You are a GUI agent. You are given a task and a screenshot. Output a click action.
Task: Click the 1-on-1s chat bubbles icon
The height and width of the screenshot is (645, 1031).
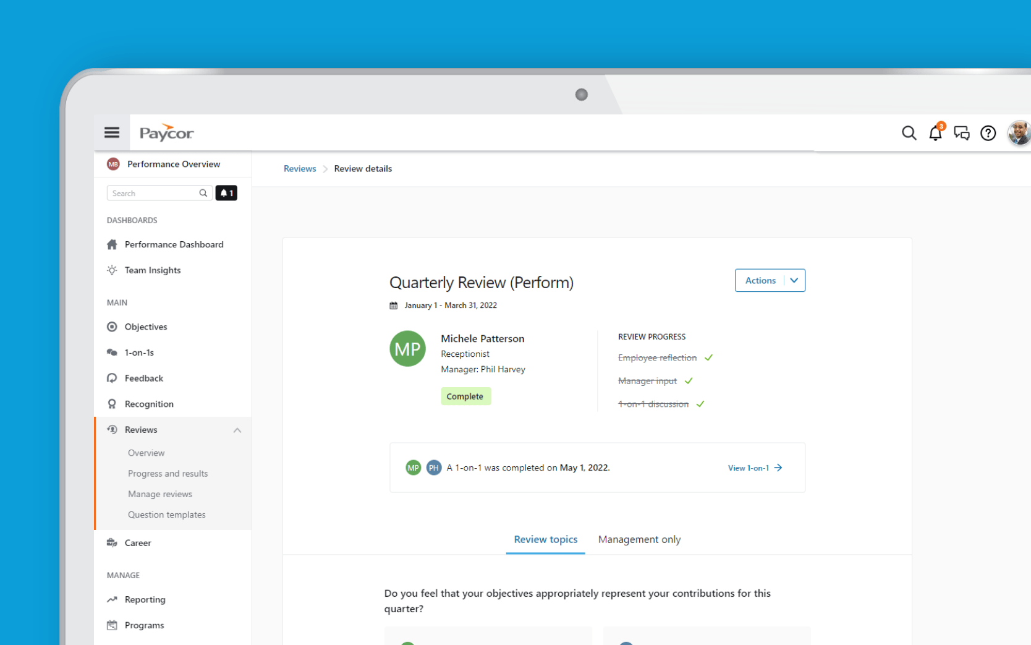click(x=112, y=352)
